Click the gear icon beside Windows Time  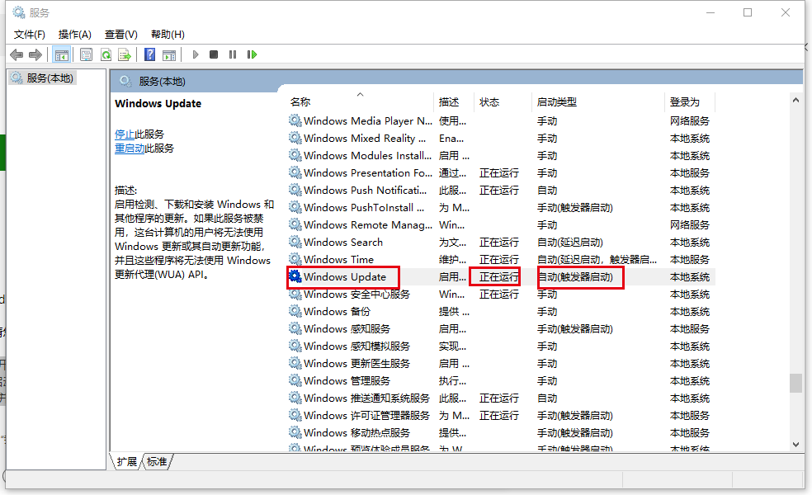pyautogui.click(x=295, y=259)
